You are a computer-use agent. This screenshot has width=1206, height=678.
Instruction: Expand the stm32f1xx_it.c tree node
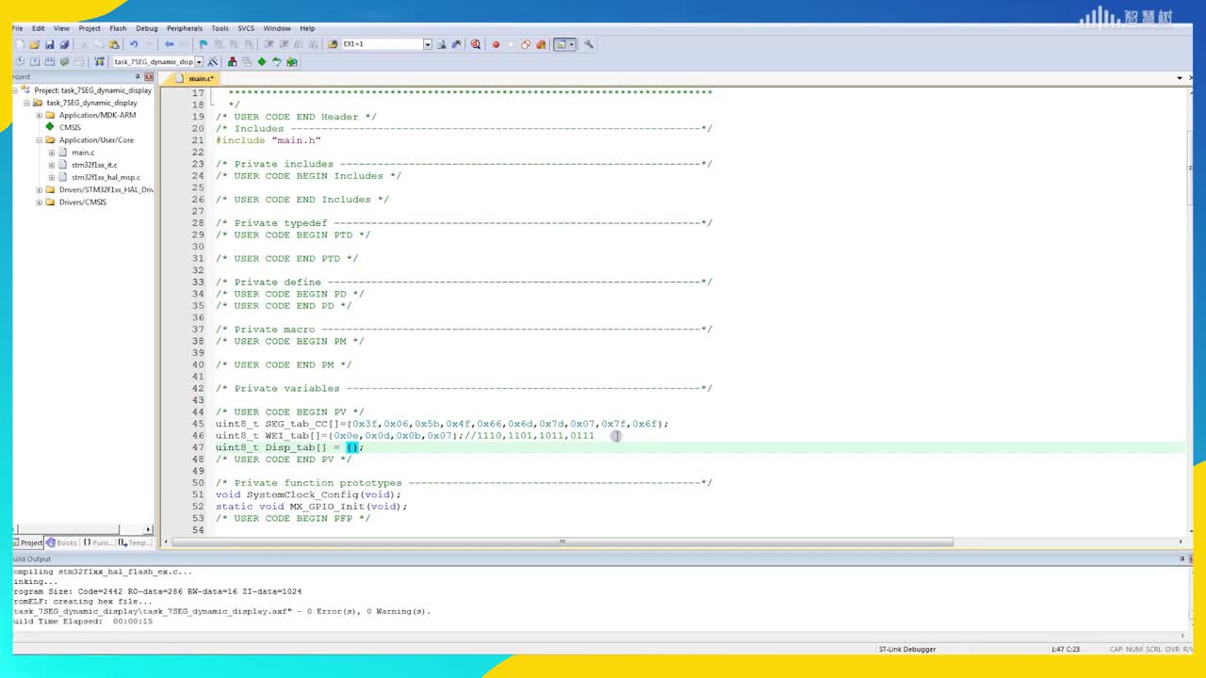[x=51, y=165]
